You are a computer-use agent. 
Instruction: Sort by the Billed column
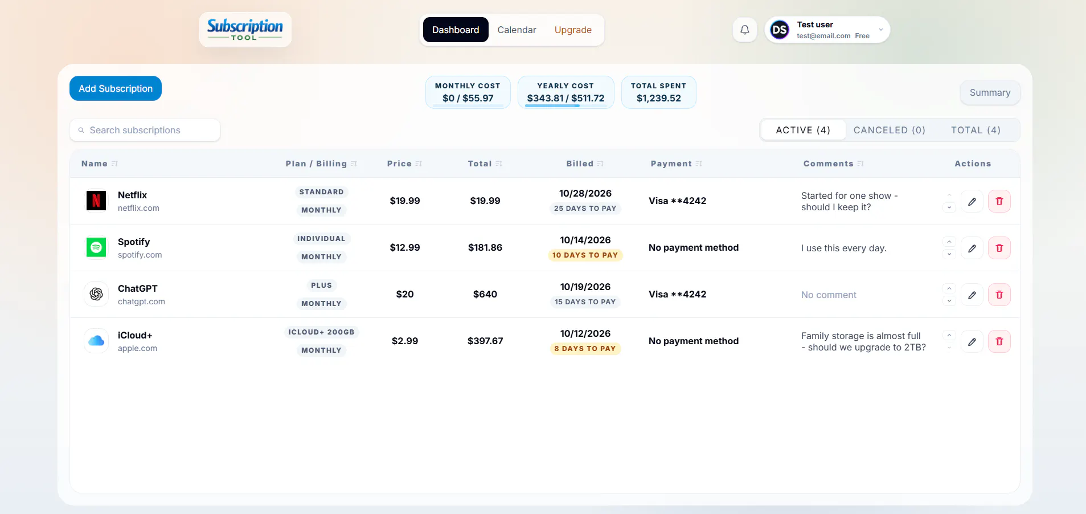point(585,164)
